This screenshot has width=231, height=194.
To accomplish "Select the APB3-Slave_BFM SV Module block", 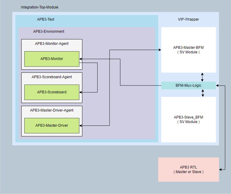I will pyautogui.click(x=188, y=119).
